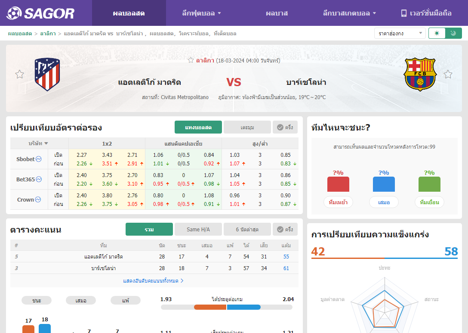468x333 pixels.
Task: Click the สูง/ต่ำ column header
Action: (260, 143)
